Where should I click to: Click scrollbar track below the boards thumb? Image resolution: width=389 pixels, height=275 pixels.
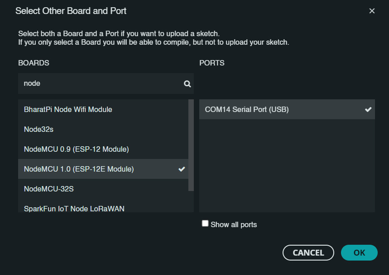click(191, 201)
